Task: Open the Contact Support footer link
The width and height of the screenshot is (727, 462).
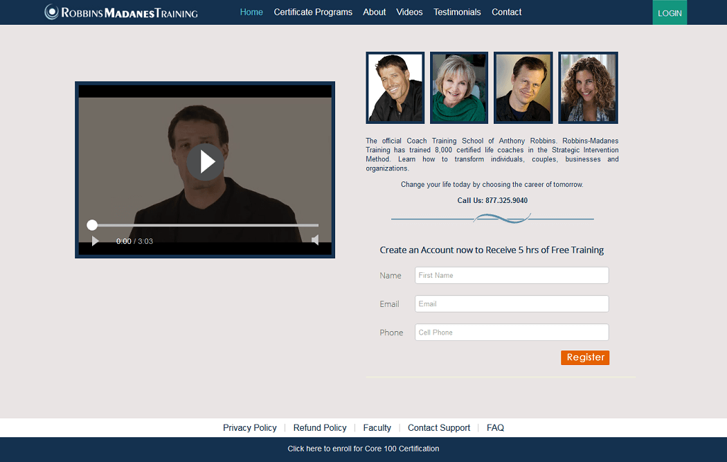Action: click(439, 427)
